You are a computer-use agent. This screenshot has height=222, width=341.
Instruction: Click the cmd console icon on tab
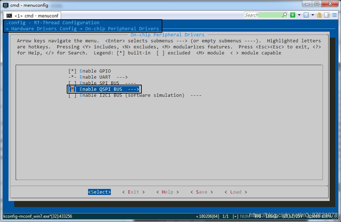point(9,16)
